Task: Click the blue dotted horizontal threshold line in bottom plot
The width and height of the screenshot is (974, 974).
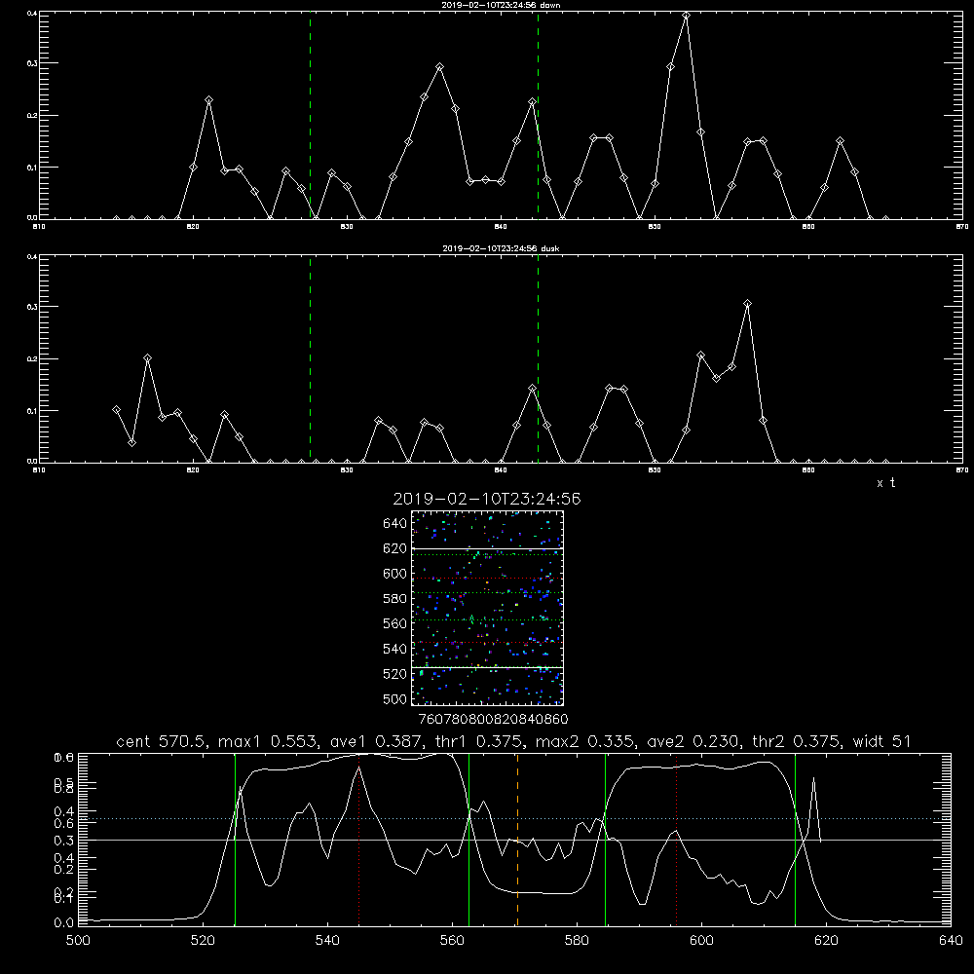Action: click(514, 819)
